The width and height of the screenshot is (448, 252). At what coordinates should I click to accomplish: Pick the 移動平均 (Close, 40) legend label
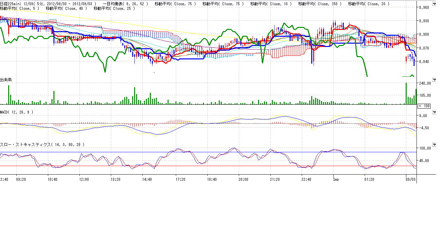pyautogui.click(x=67, y=8)
